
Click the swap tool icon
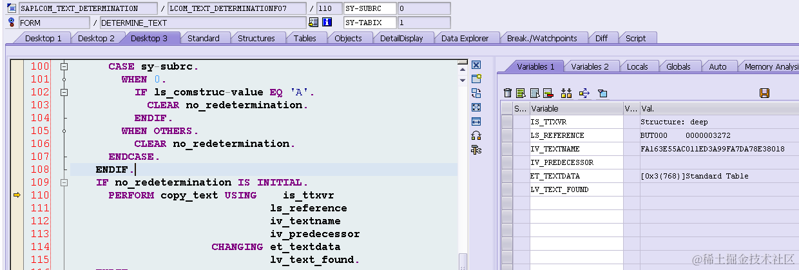[x=476, y=93]
